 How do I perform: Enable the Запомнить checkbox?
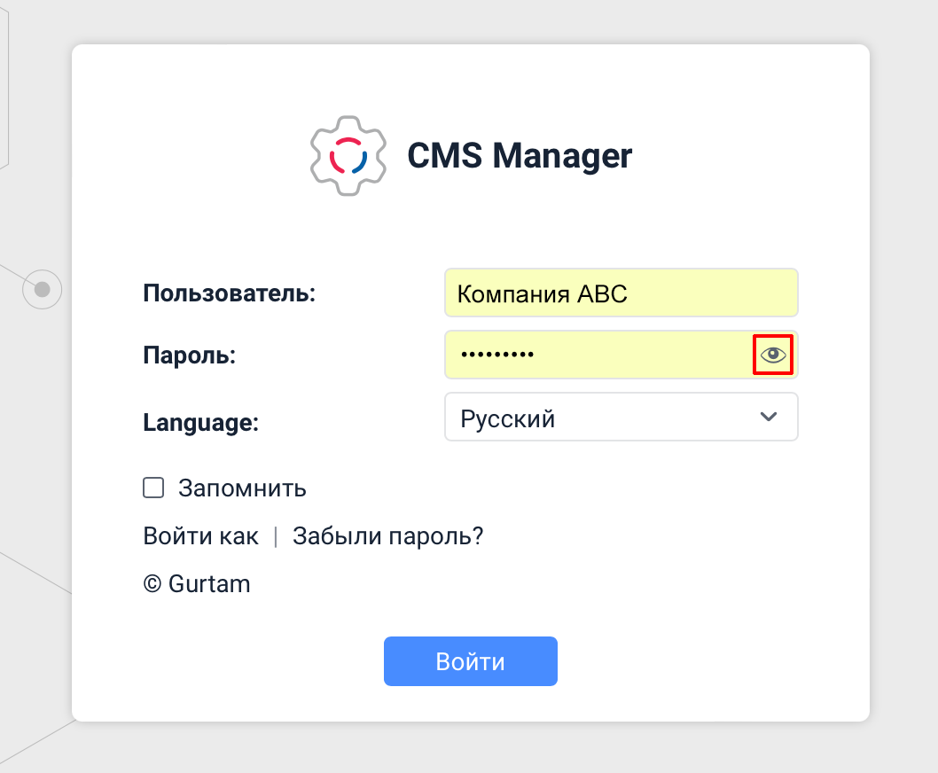point(152,488)
